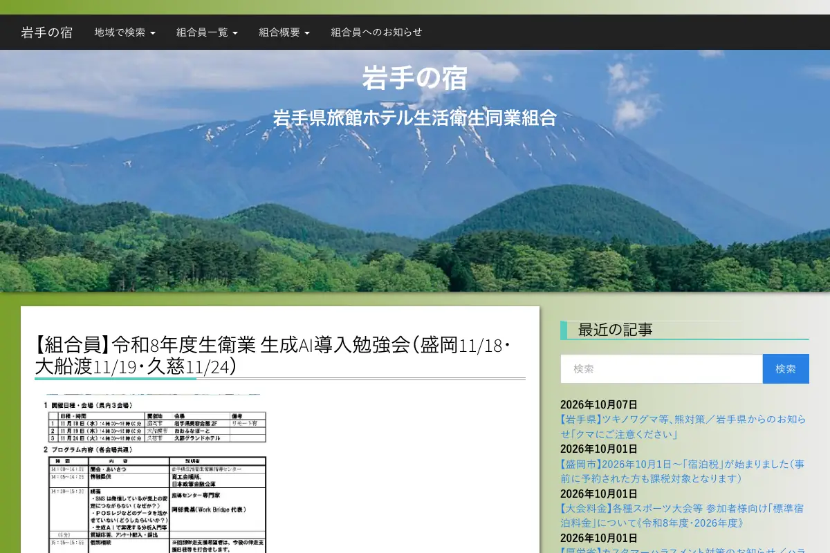Open the 厚労省 カスタマーハラスメント article link
This screenshot has height=553, width=830.
click(x=683, y=550)
